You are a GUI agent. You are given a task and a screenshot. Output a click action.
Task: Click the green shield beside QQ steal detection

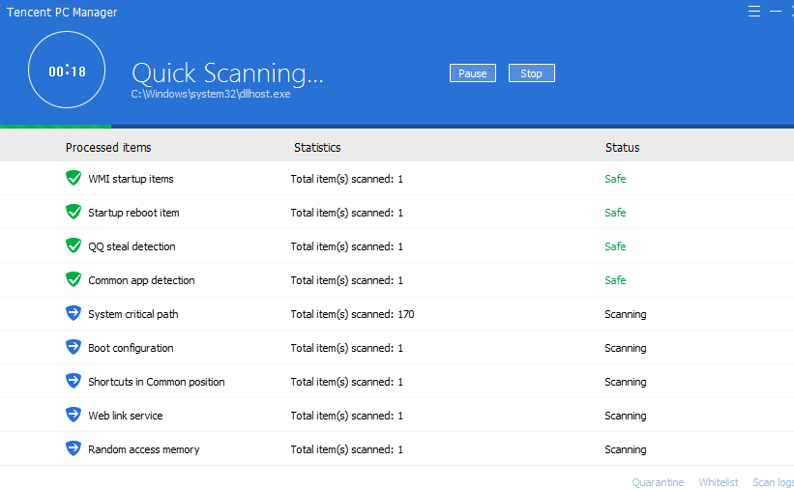74,246
